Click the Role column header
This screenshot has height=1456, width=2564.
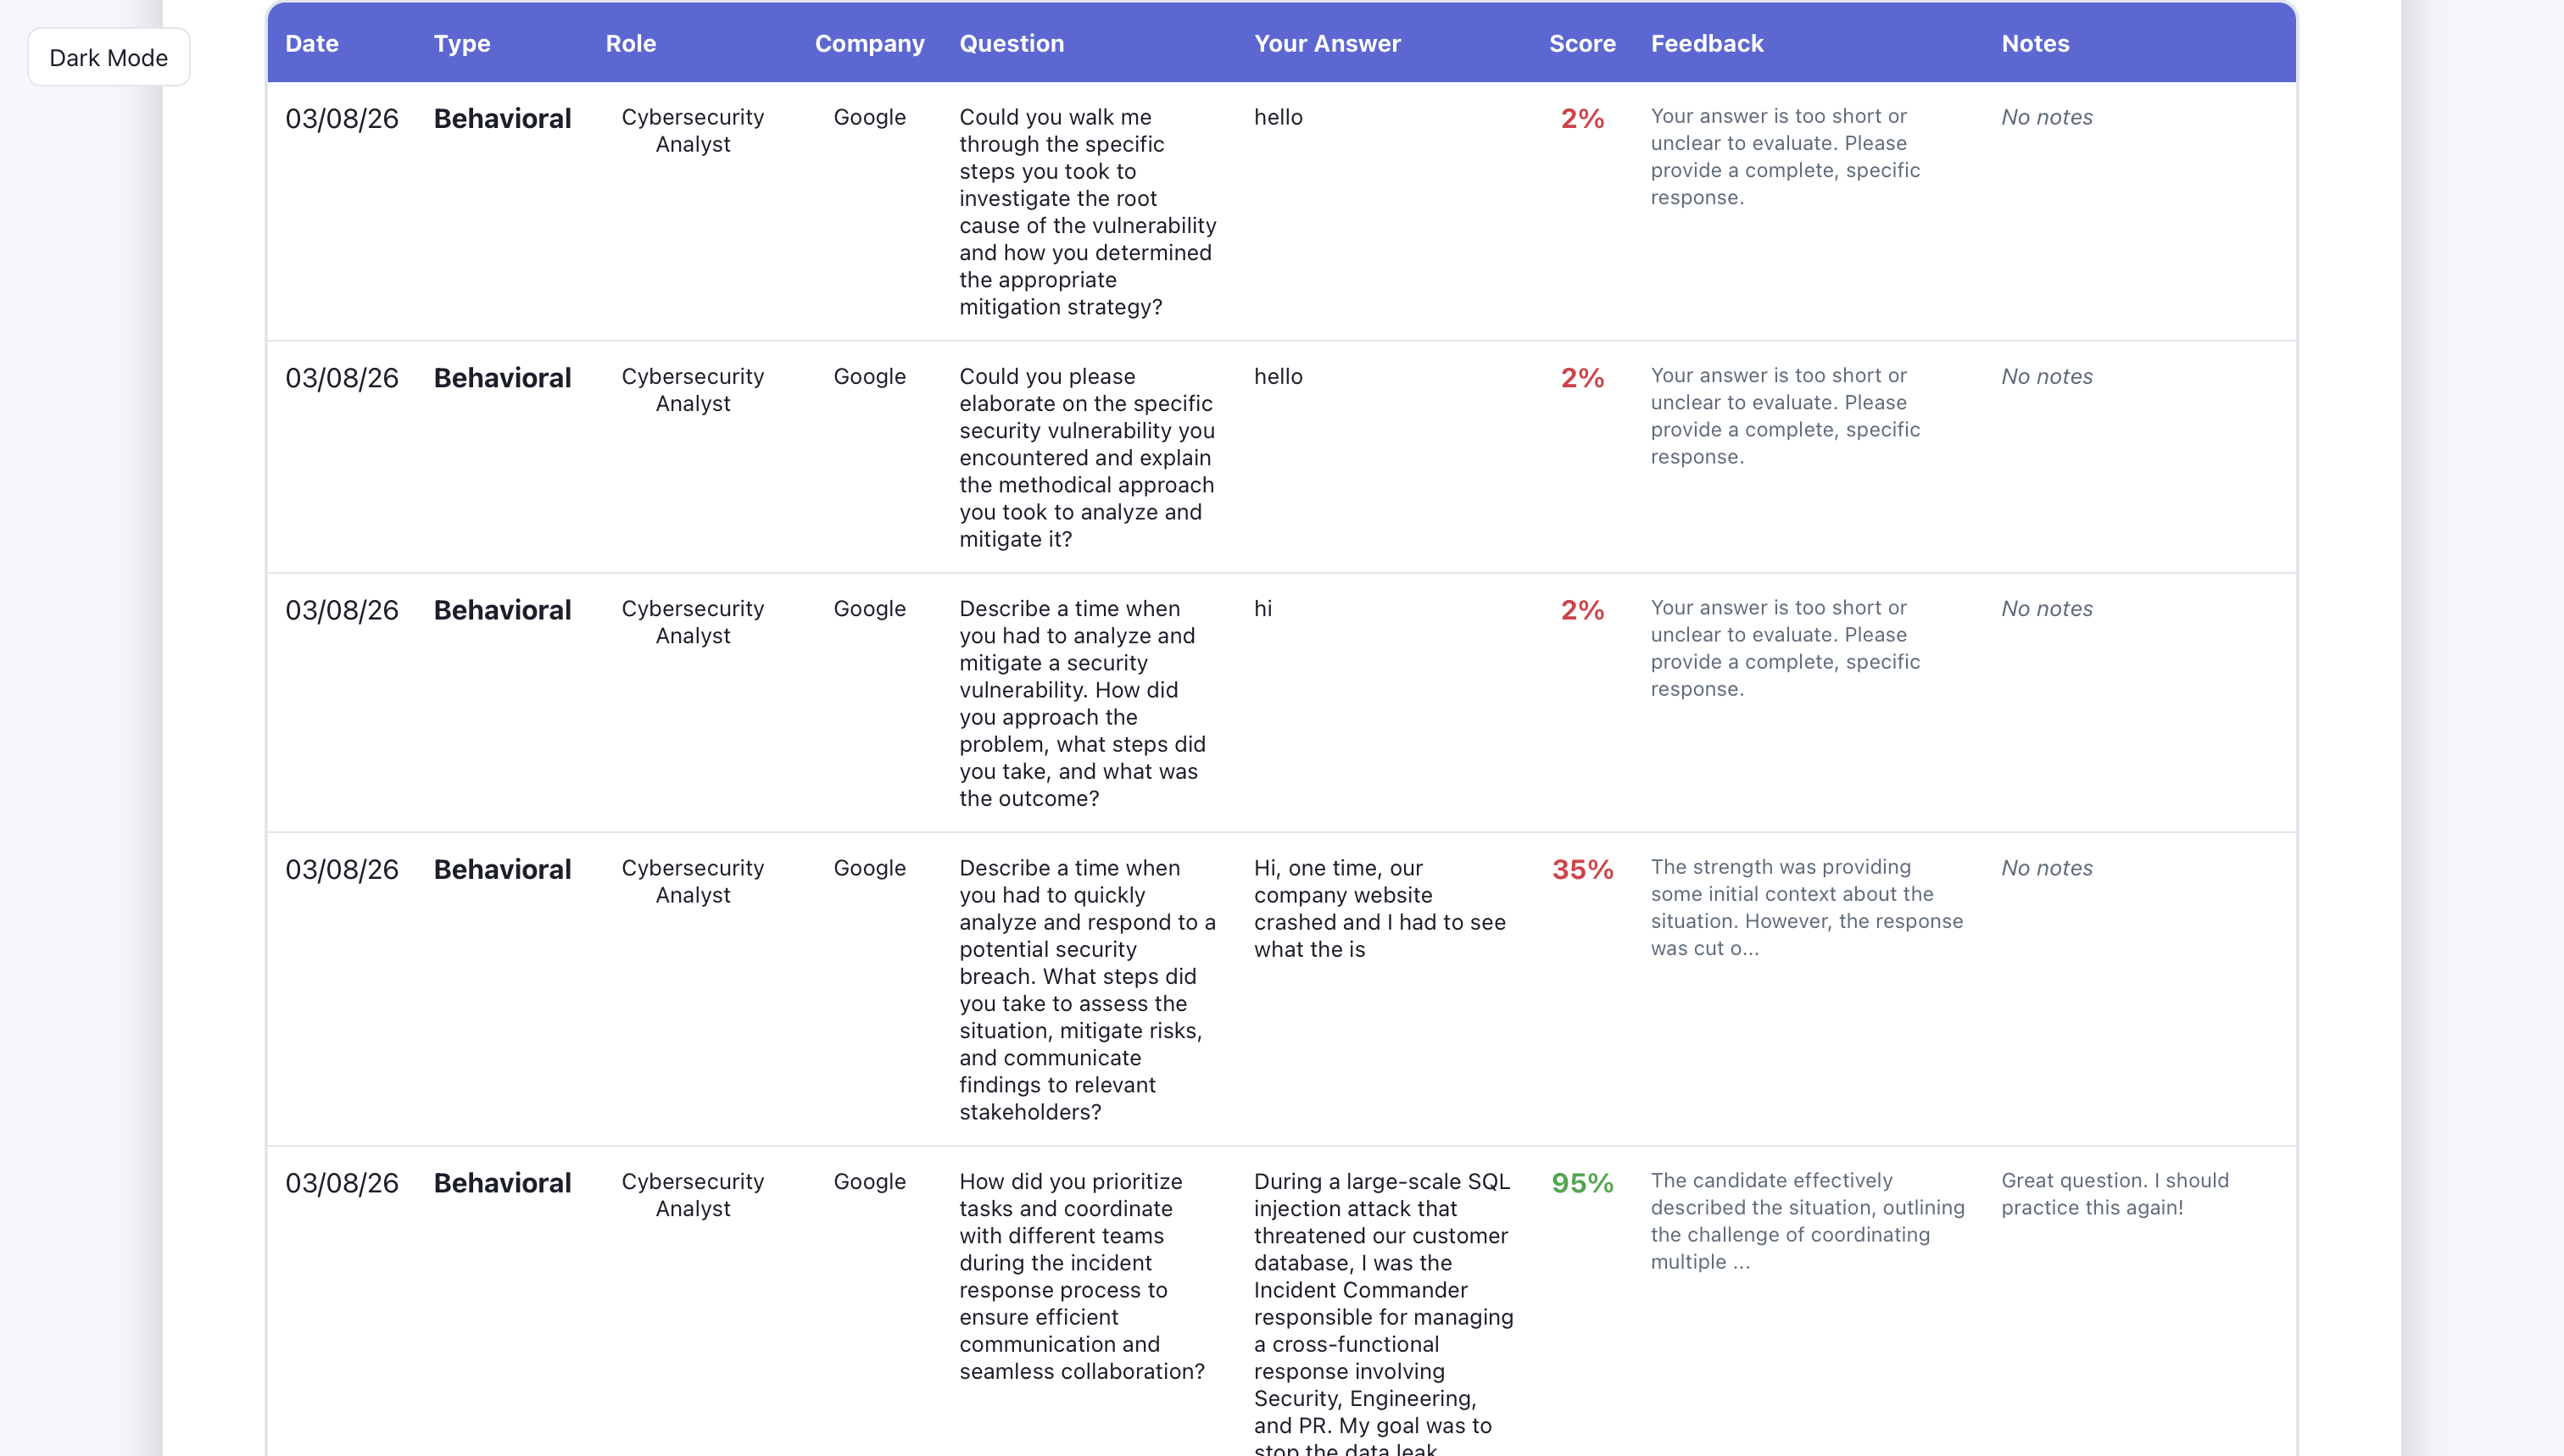(x=630, y=43)
